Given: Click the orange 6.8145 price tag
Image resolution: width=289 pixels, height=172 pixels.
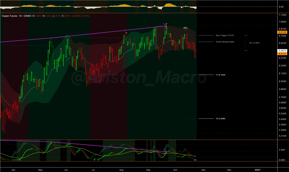Looking at the screenshot, I should pyautogui.click(x=282, y=32).
